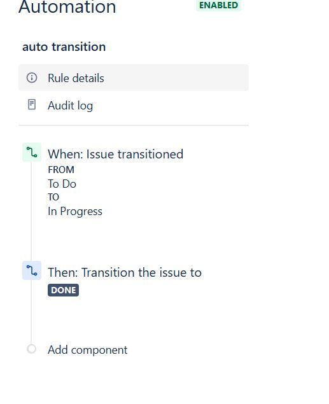Select the blue Transition issue action icon
Screen dimensions: 329x404
point(32,270)
